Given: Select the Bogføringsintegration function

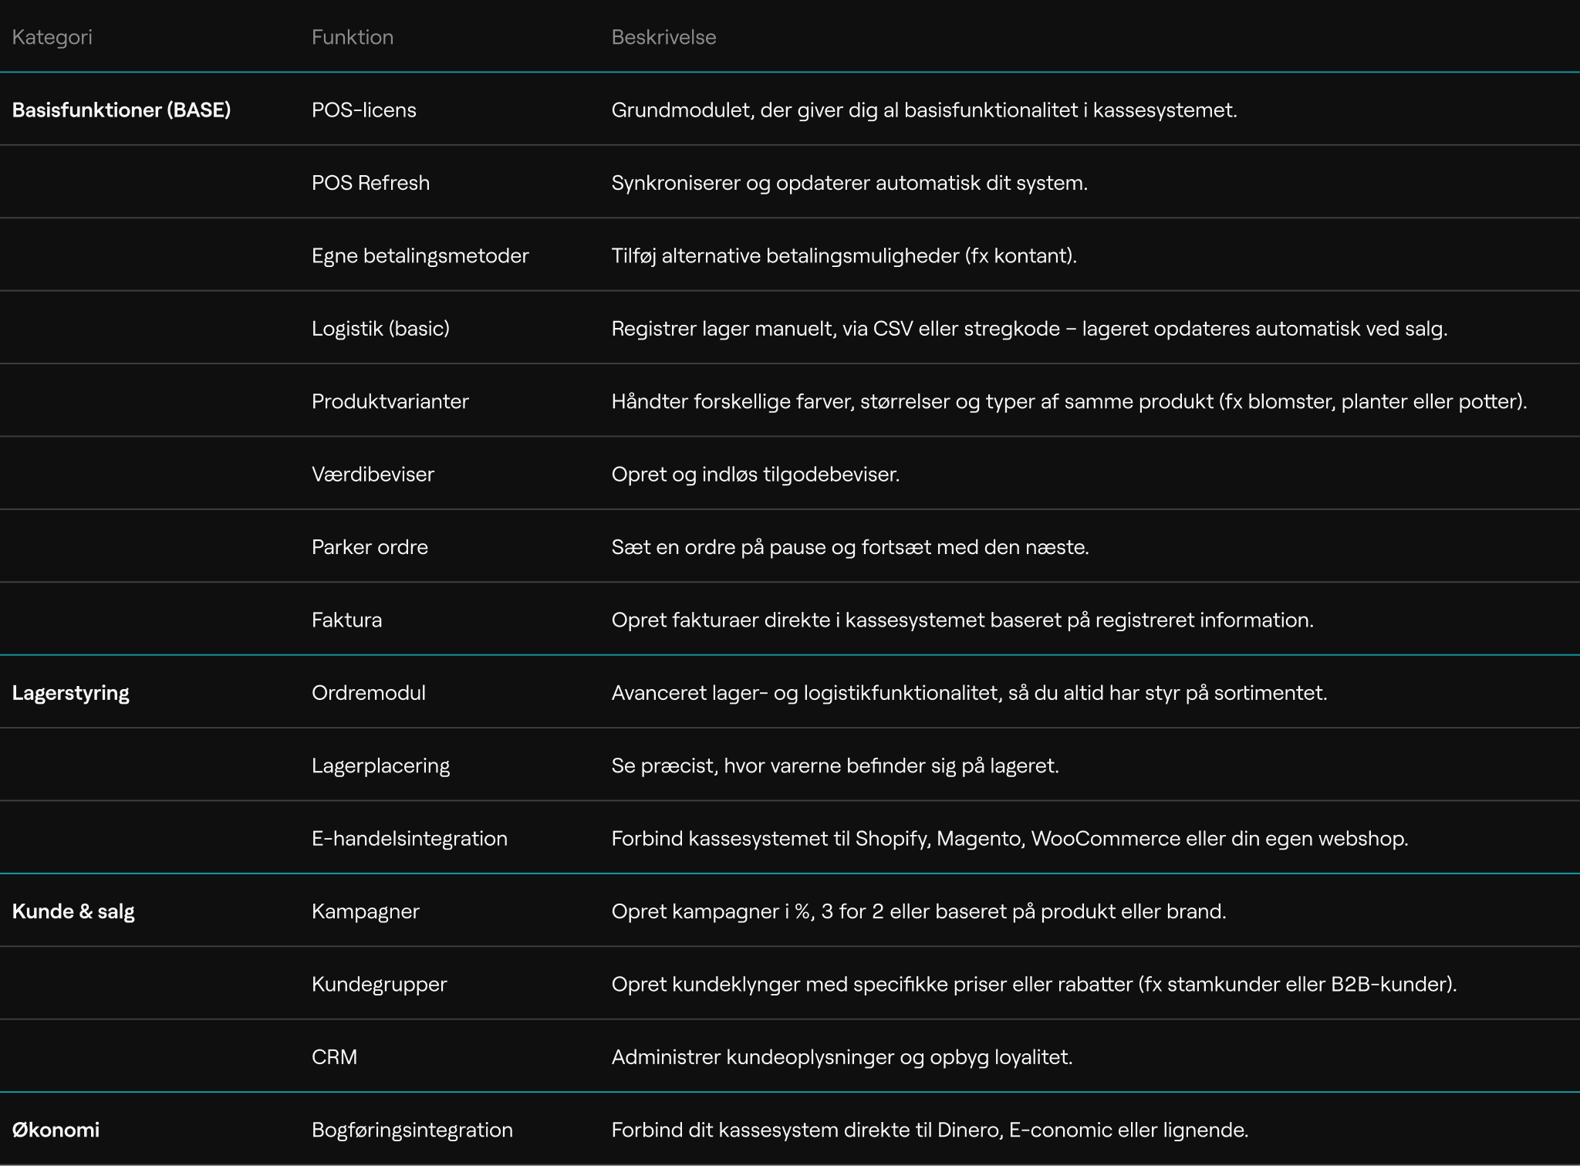Looking at the screenshot, I should (x=412, y=1130).
